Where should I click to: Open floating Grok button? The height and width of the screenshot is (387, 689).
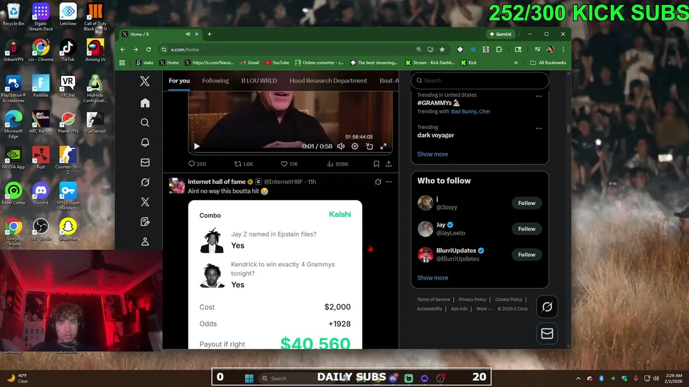[547, 307]
